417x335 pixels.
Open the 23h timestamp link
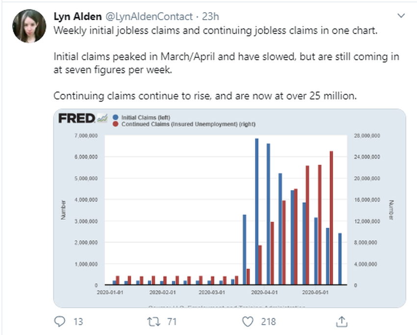(210, 16)
